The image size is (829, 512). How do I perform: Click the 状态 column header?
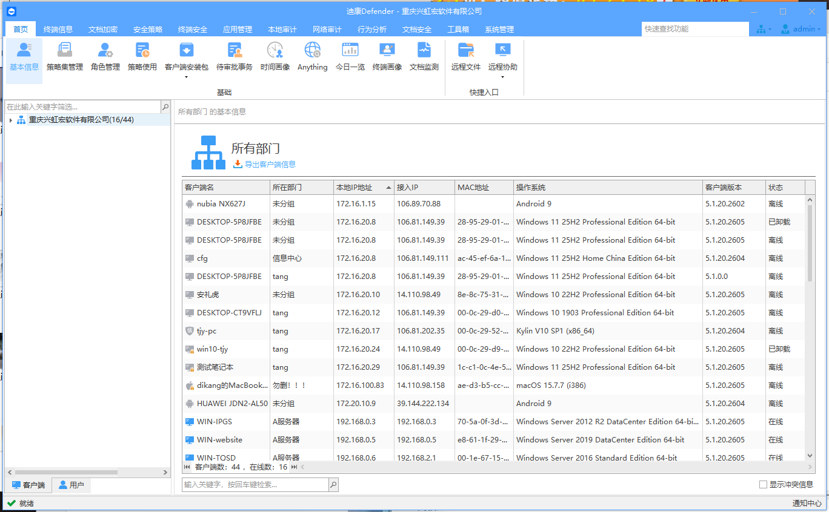click(x=785, y=188)
